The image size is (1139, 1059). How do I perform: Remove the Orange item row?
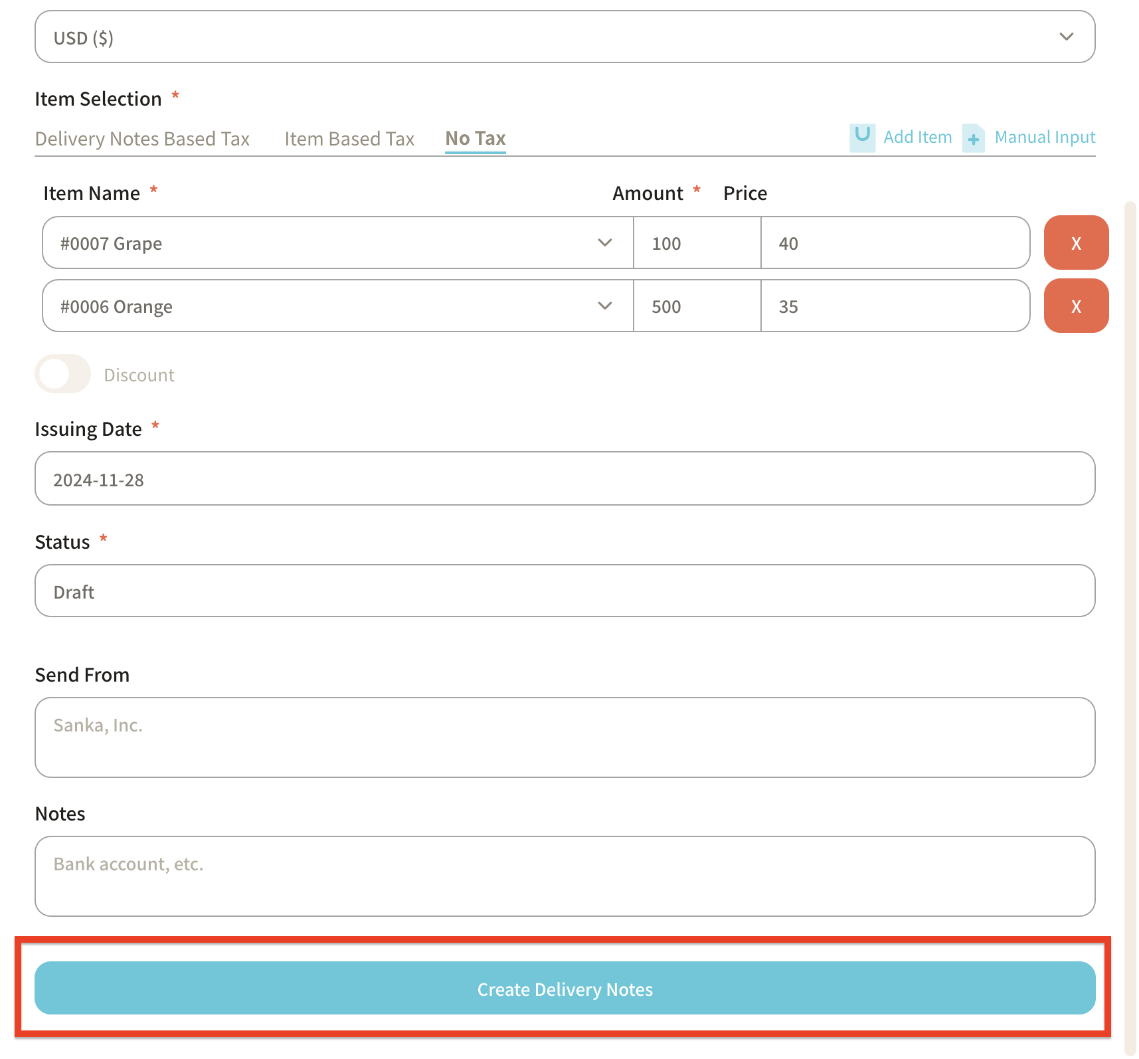coord(1075,306)
